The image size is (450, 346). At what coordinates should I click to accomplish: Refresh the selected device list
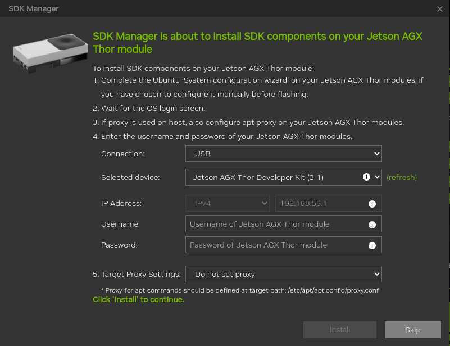402,177
